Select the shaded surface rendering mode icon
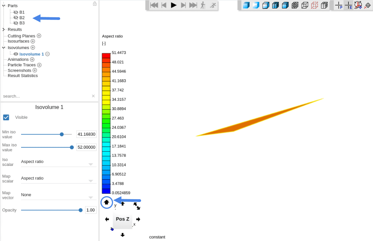 (x=246, y=5)
